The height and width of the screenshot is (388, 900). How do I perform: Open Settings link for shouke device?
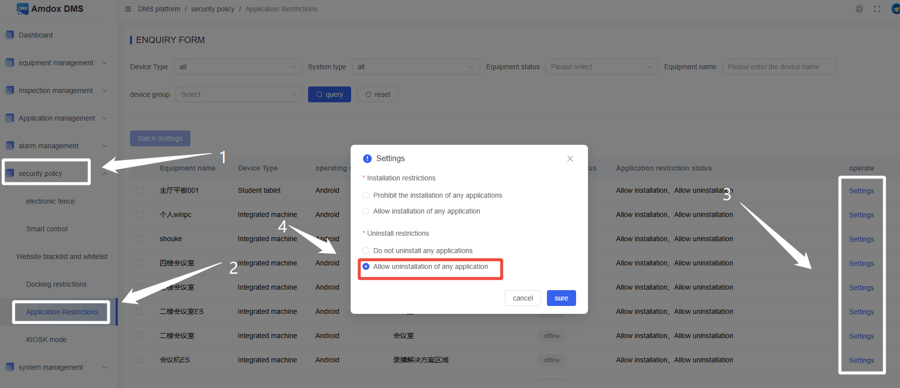(861, 239)
